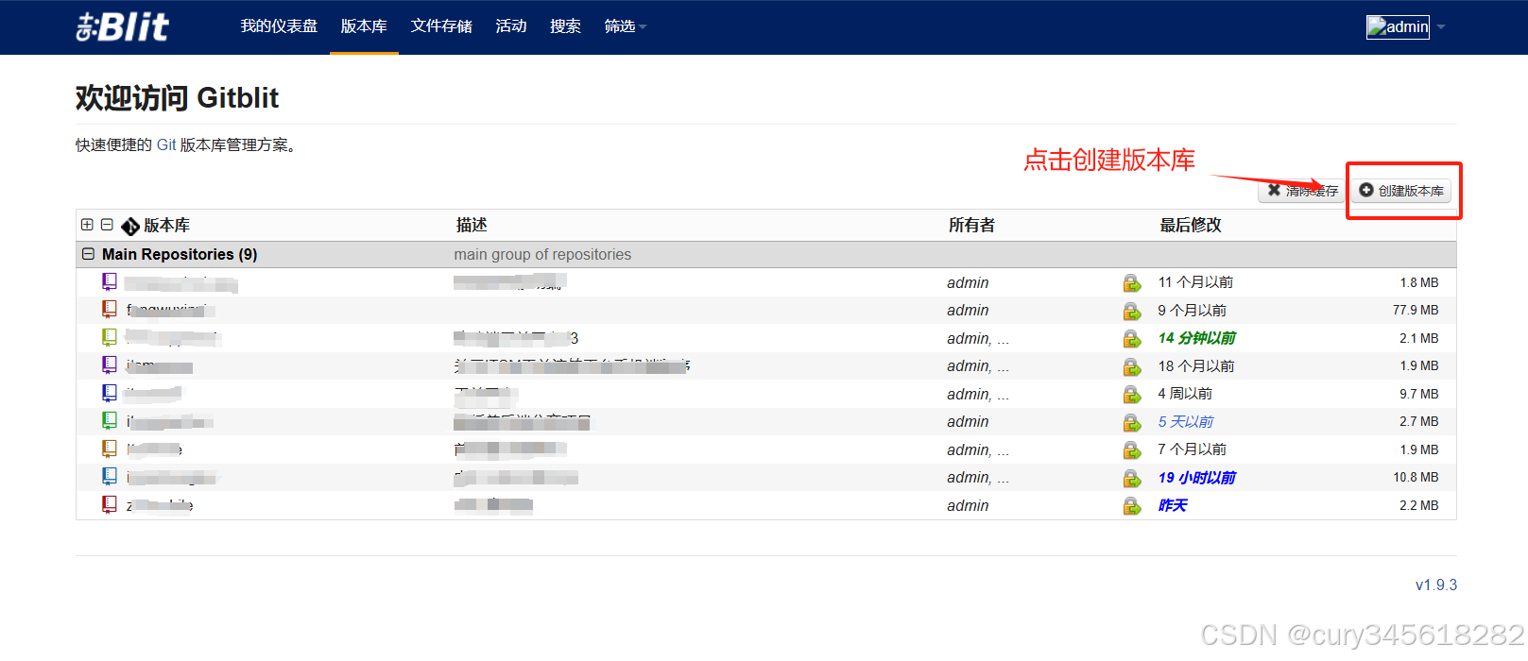Click the book icon in the 10.8 MB row
Image resolution: width=1528 pixels, height=661 pixels.
[x=110, y=476]
